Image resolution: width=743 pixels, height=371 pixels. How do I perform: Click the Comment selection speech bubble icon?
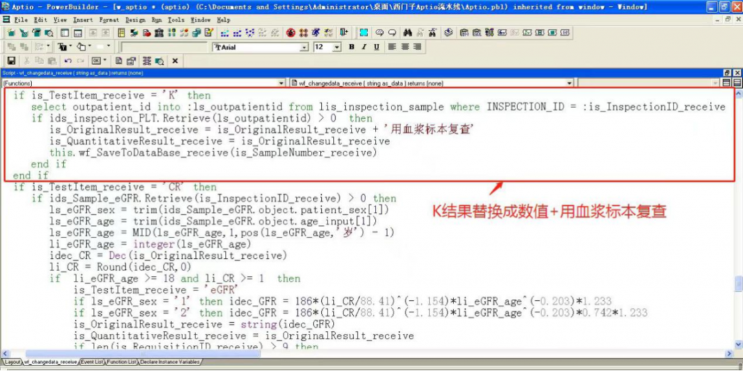380,32
